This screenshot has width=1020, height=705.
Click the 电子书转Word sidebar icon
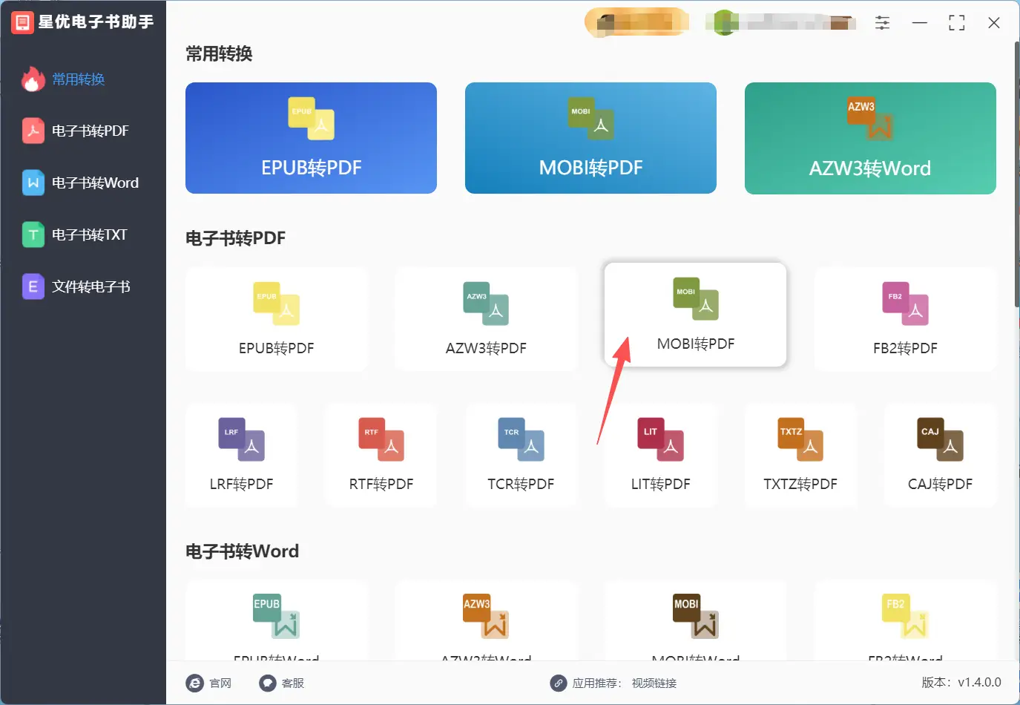[x=33, y=183]
